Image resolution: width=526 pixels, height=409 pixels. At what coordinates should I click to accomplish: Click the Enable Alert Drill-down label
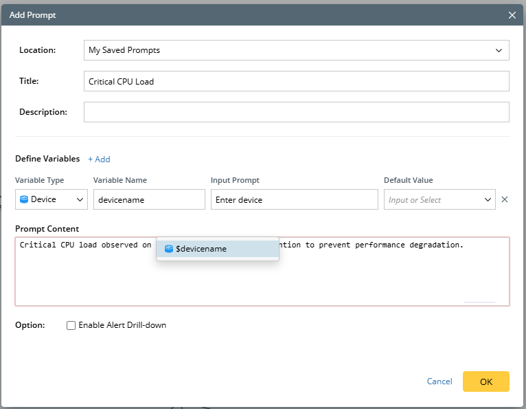click(122, 325)
